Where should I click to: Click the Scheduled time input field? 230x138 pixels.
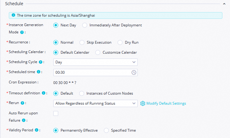[x=92, y=72]
